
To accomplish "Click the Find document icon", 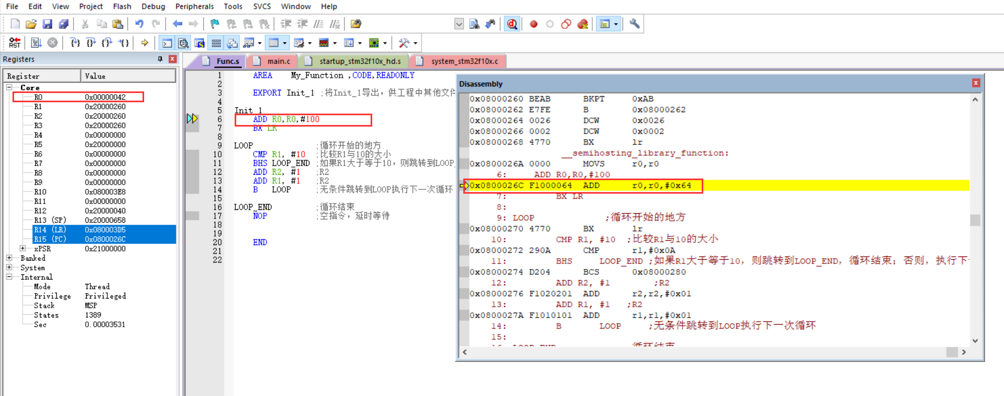I will 474,24.
